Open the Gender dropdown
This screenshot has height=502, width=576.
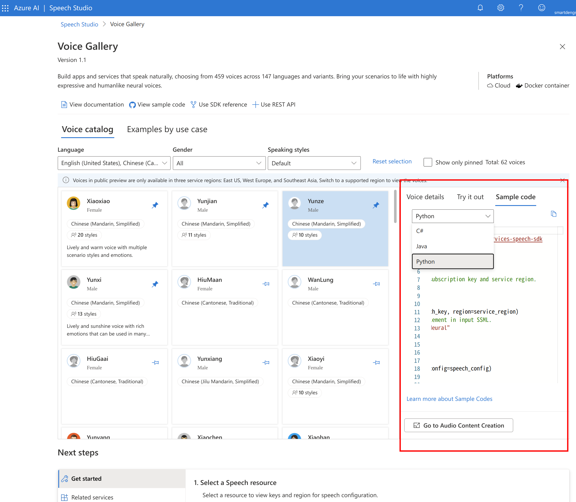(219, 163)
